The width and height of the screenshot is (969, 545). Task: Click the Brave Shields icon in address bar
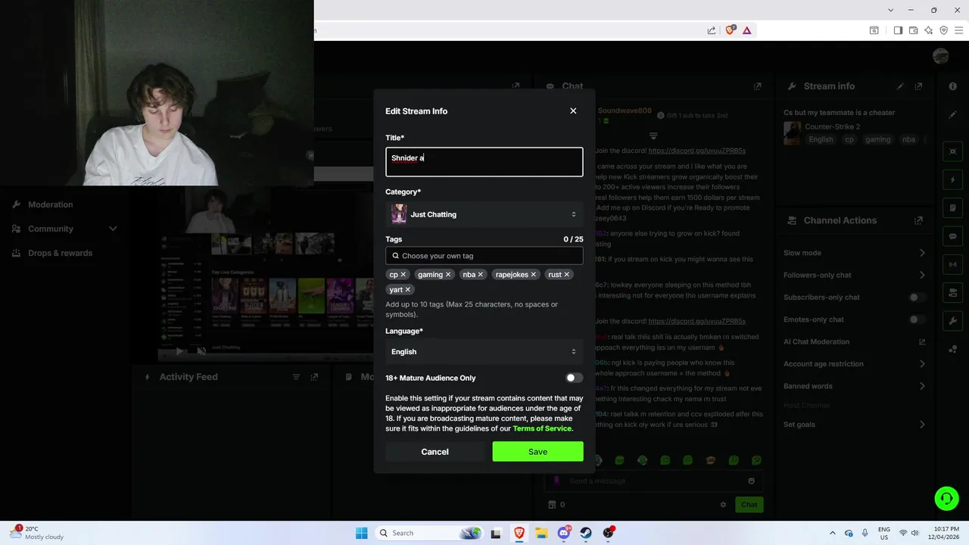pos(731,30)
